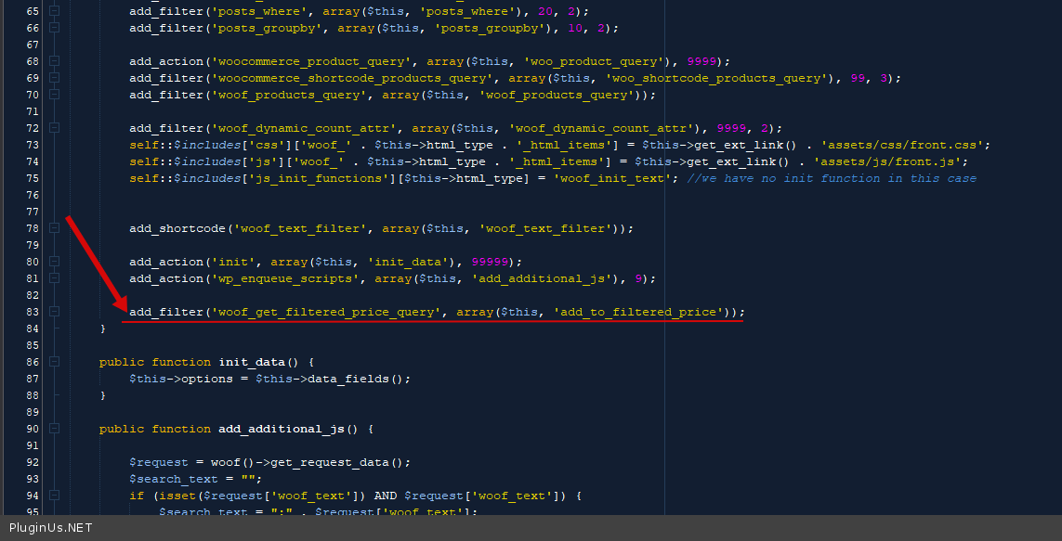Toggle the fold marker on line 72
1062x541 pixels.
click(x=54, y=128)
